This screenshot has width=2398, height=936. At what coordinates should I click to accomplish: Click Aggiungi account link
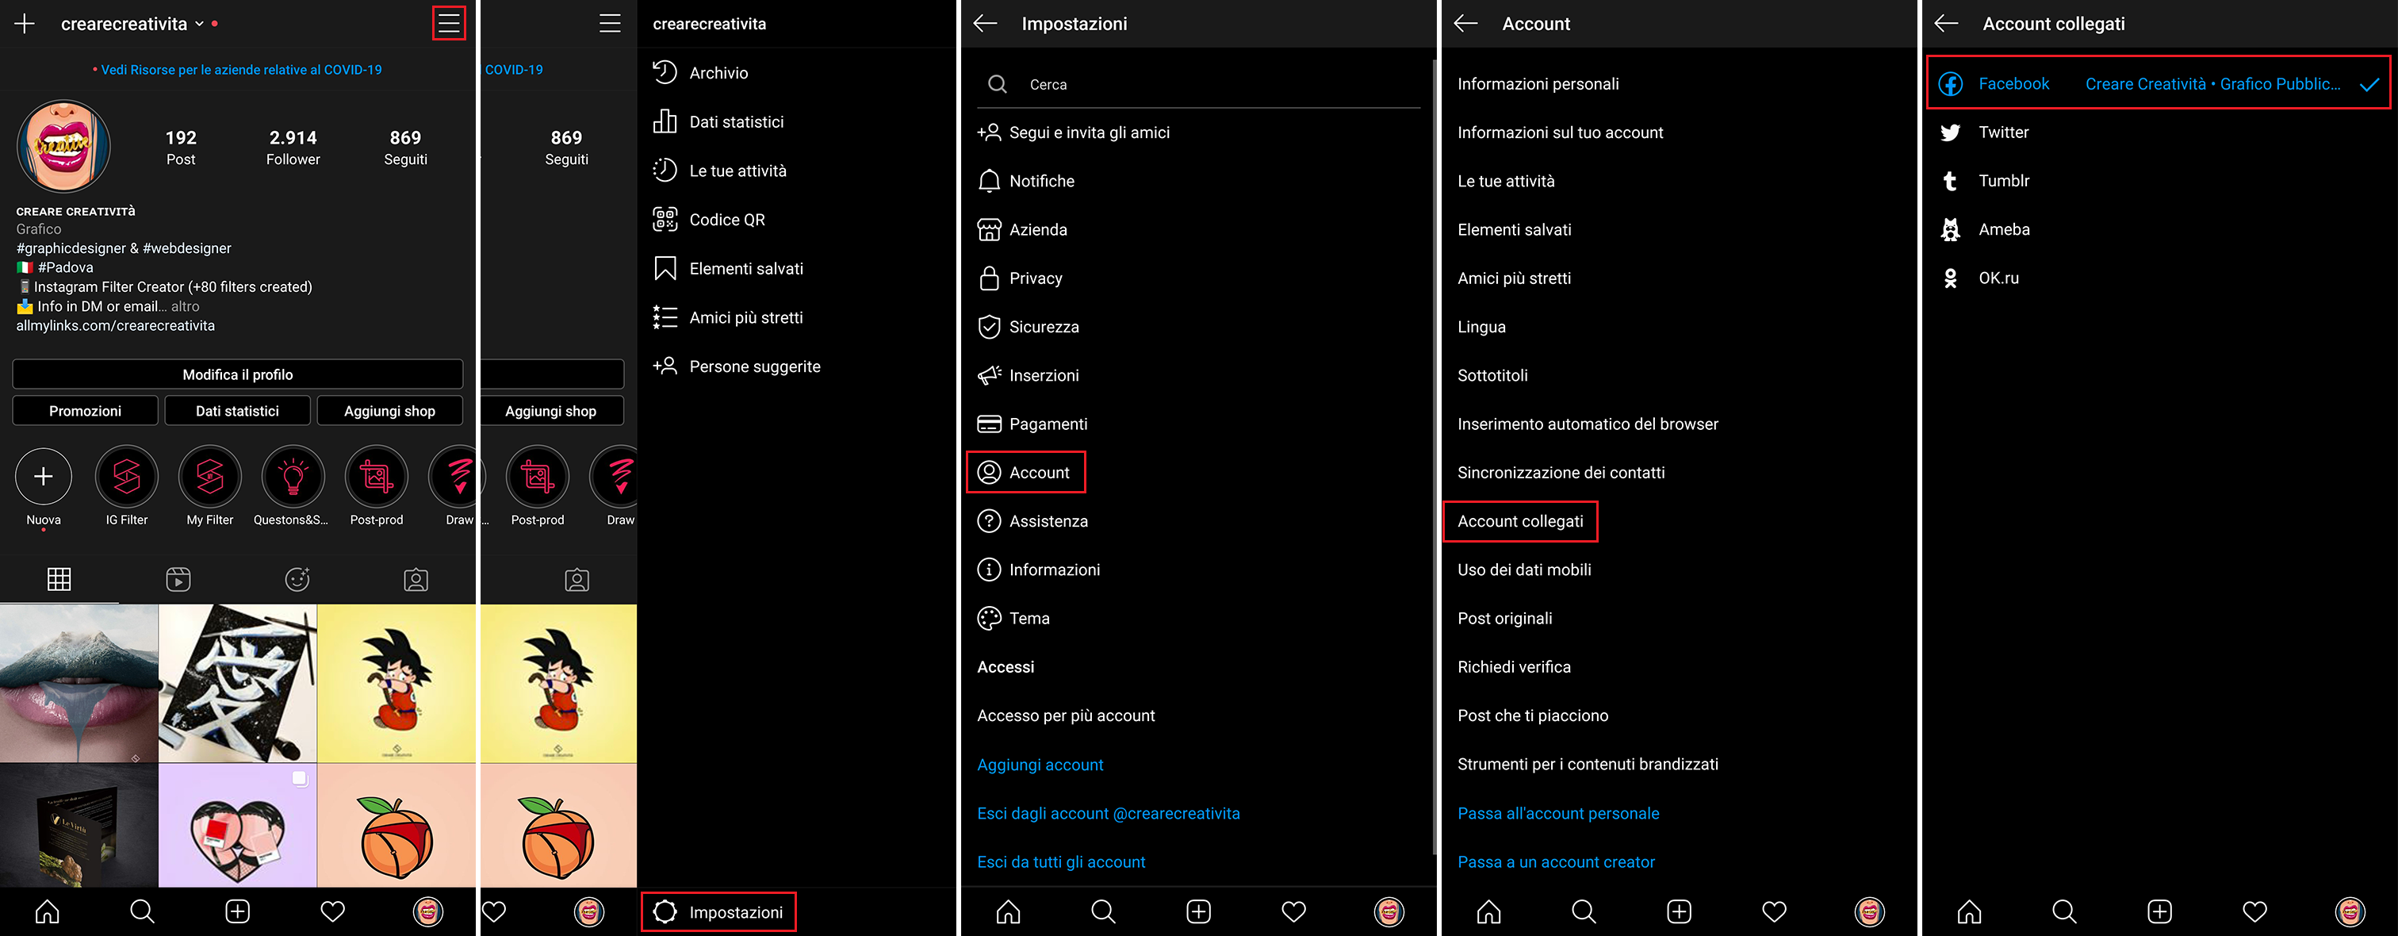(x=1040, y=765)
